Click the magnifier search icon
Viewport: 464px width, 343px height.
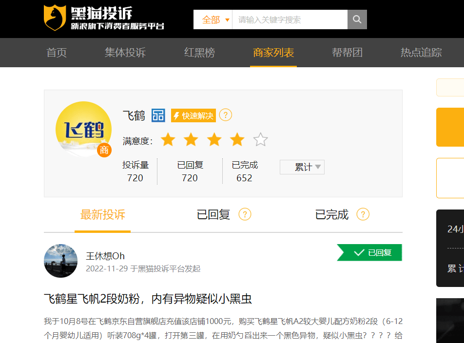(357, 19)
